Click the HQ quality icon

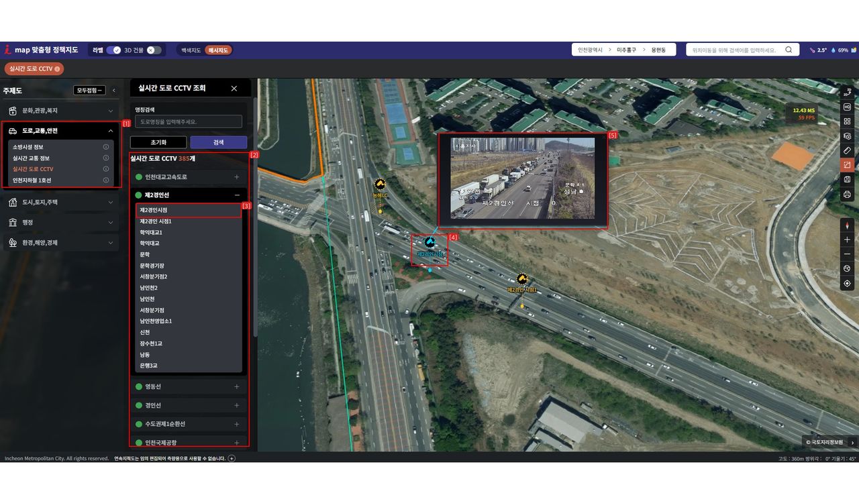coord(847,107)
